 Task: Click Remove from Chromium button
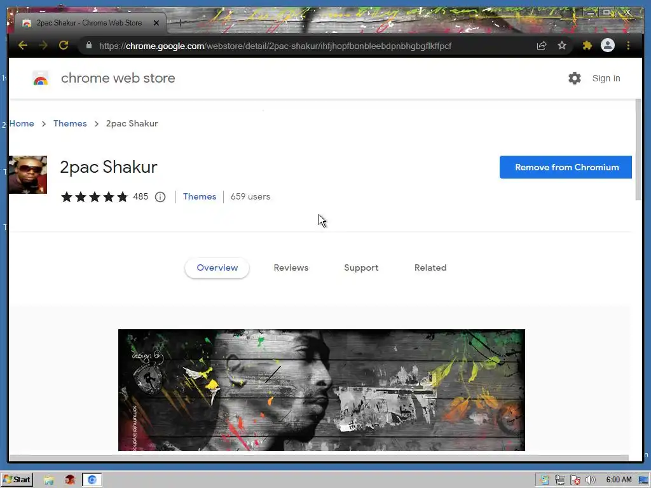click(565, 167)
